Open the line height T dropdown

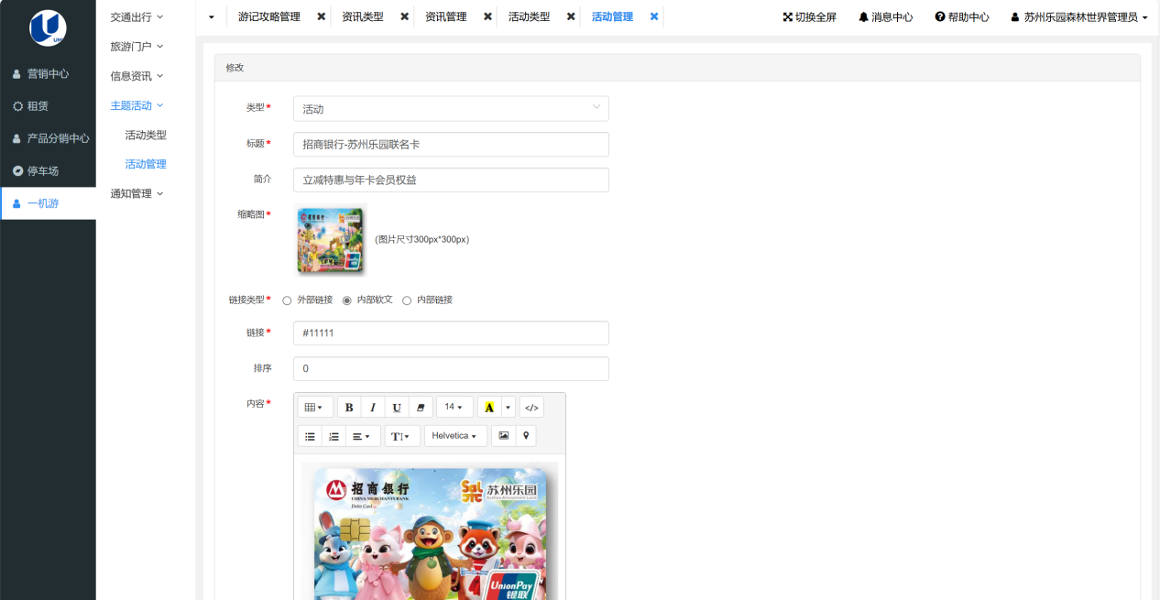coord(402,436)
